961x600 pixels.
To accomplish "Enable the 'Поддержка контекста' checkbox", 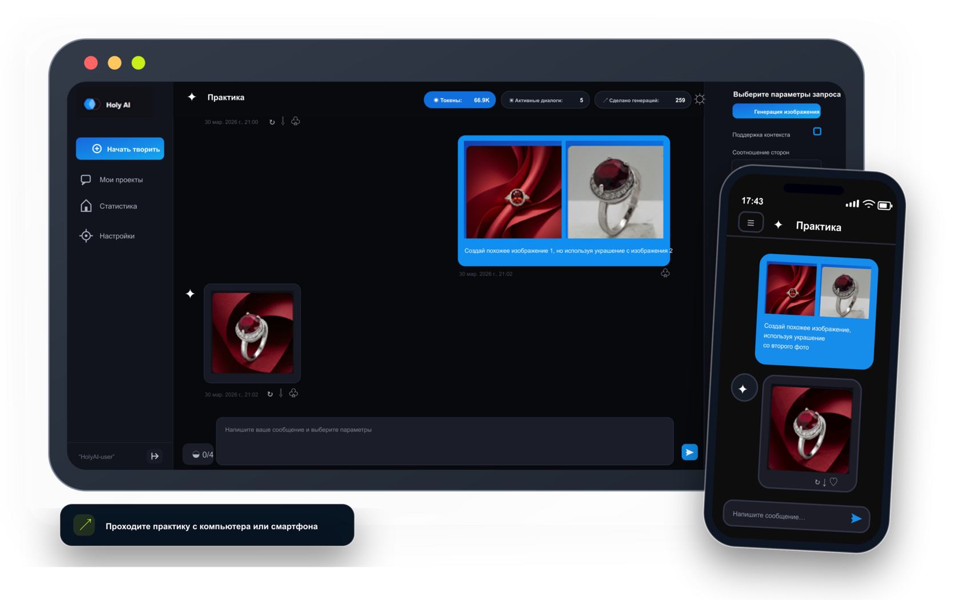I will click(x=817, y=131).
